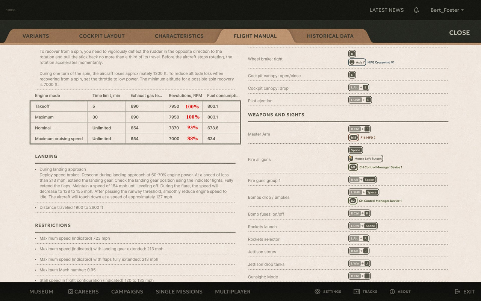Click R Alt + Space Fire guns group 1
Image resolution: width=481 pixels, height=301 pixels.
click(362, 180)
